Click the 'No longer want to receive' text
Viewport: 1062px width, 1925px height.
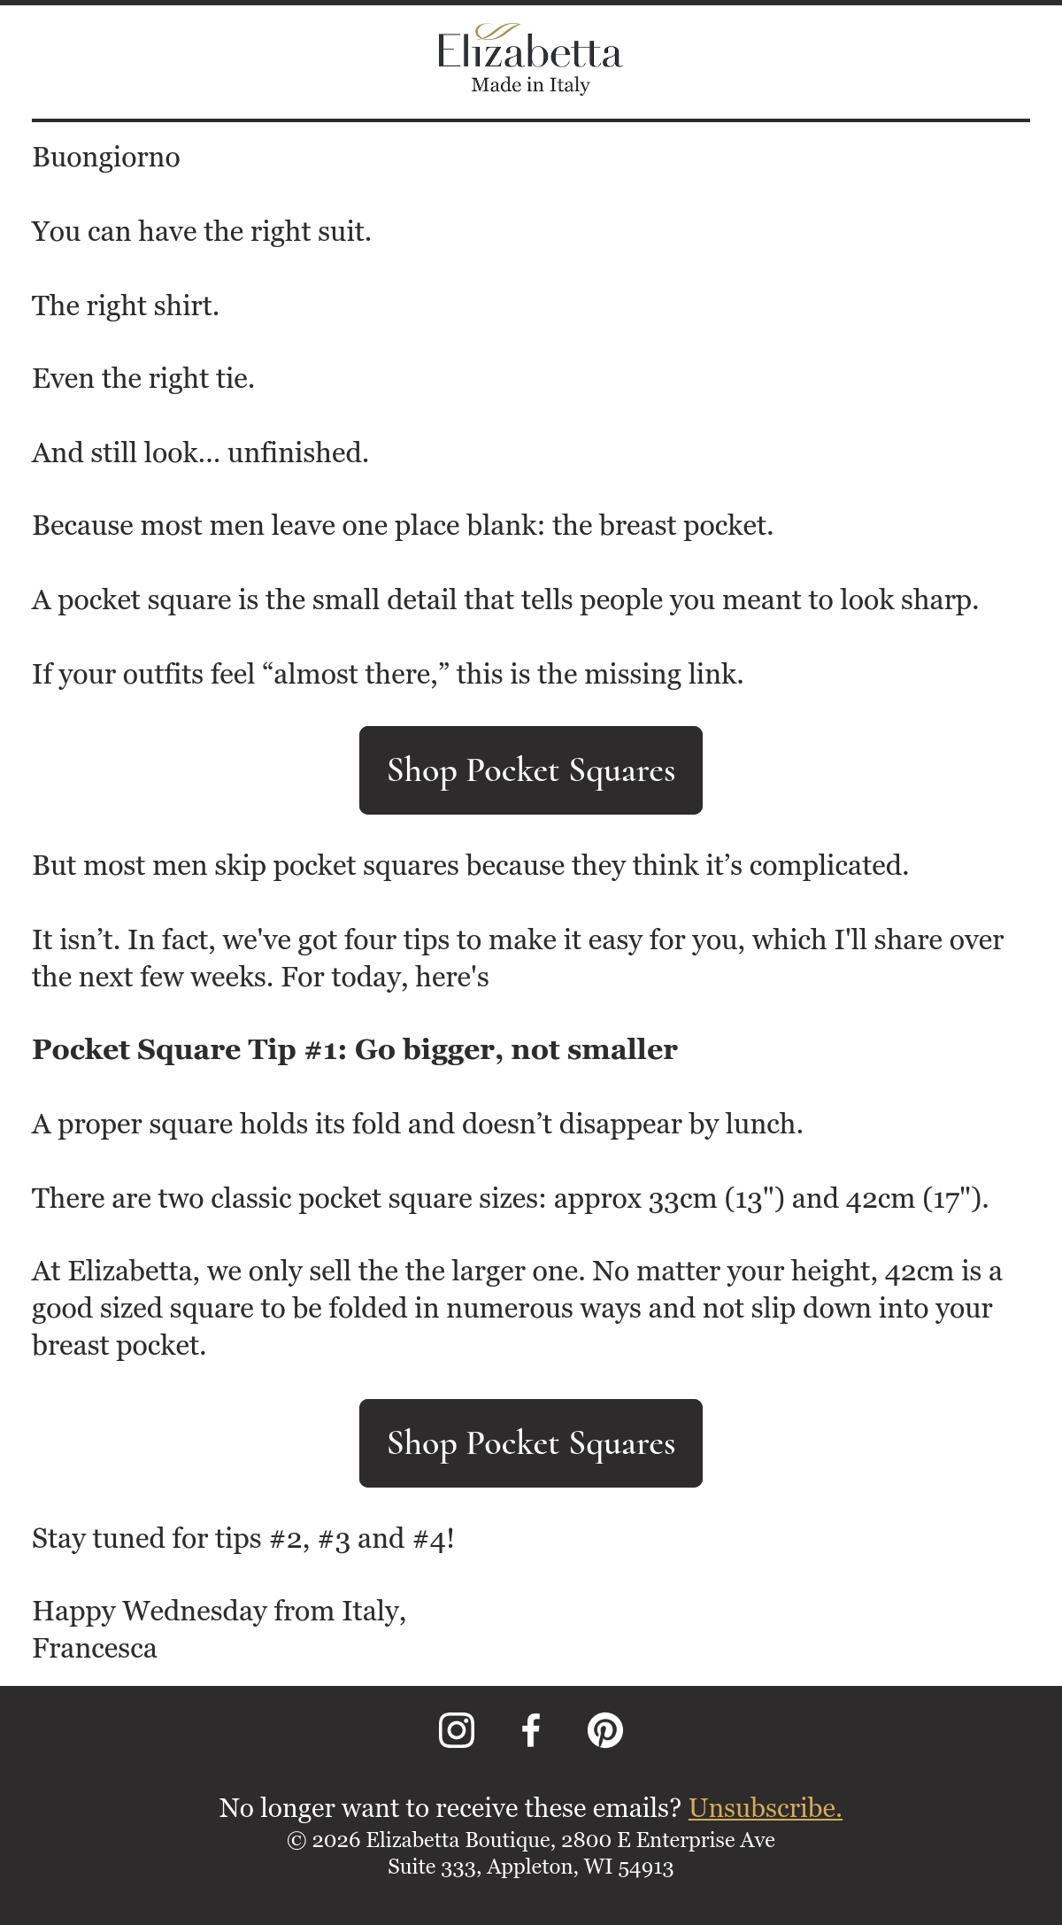[450, 1807]
